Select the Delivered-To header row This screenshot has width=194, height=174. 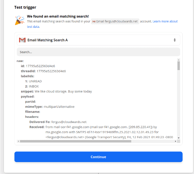58,122
